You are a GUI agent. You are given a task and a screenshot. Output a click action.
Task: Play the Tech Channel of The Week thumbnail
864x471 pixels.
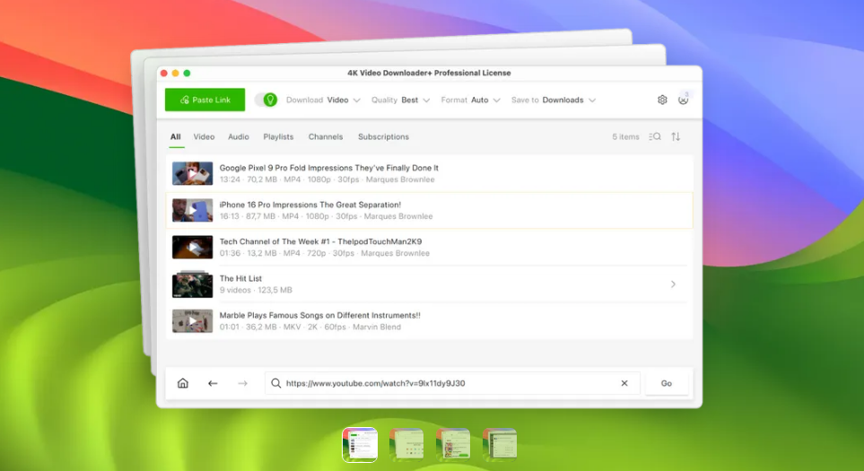[x=192, y=248]
